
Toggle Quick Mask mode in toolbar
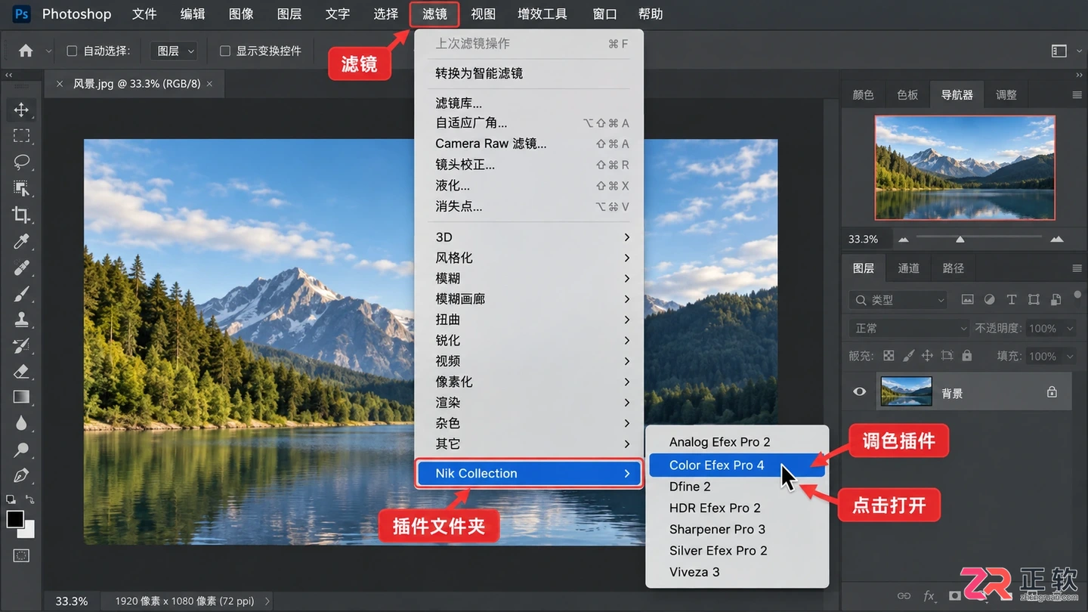21,556
